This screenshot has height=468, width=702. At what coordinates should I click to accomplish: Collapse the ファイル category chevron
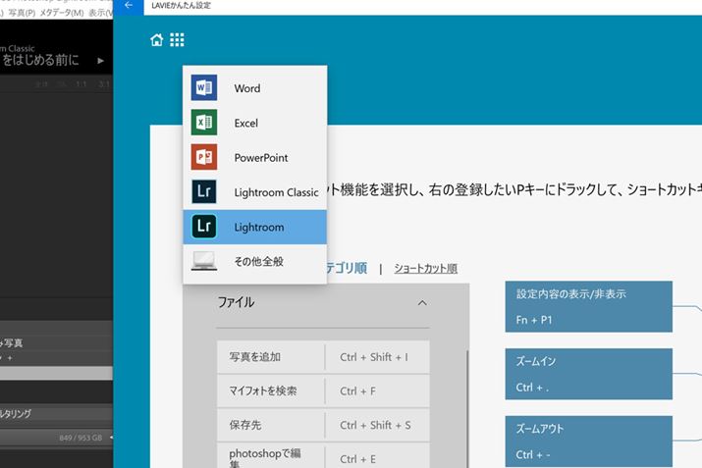tap(422, 303)
